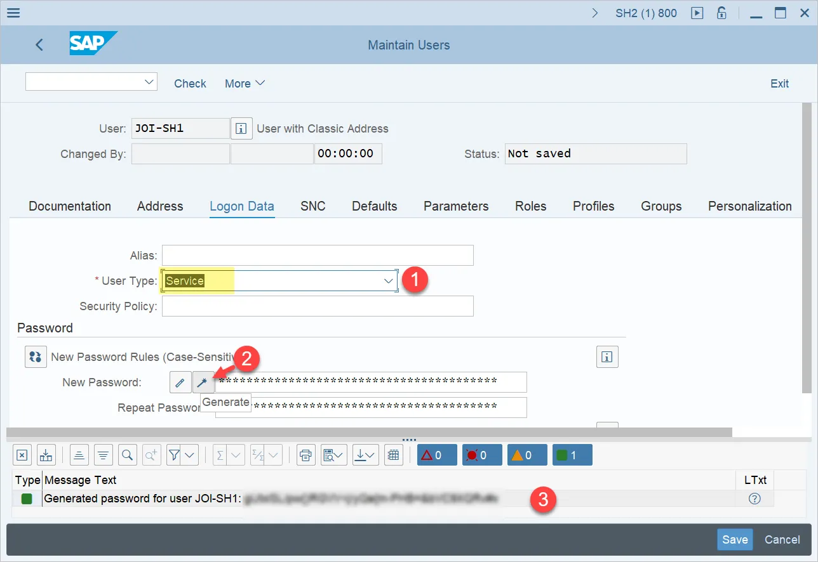The height and width of the screenshot is (562, 818).
Task: Click the layout grid icon
Action: coord(394,455)
